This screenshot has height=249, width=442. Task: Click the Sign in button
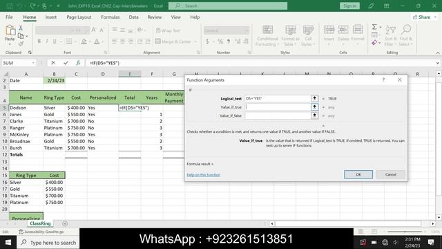click(x=349, y=6)
